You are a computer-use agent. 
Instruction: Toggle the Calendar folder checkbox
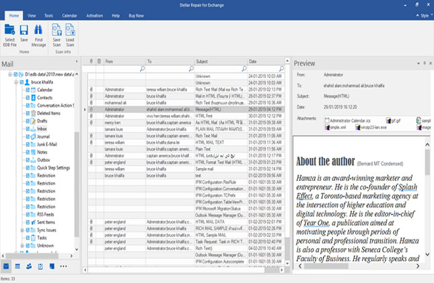pos(28,90)
